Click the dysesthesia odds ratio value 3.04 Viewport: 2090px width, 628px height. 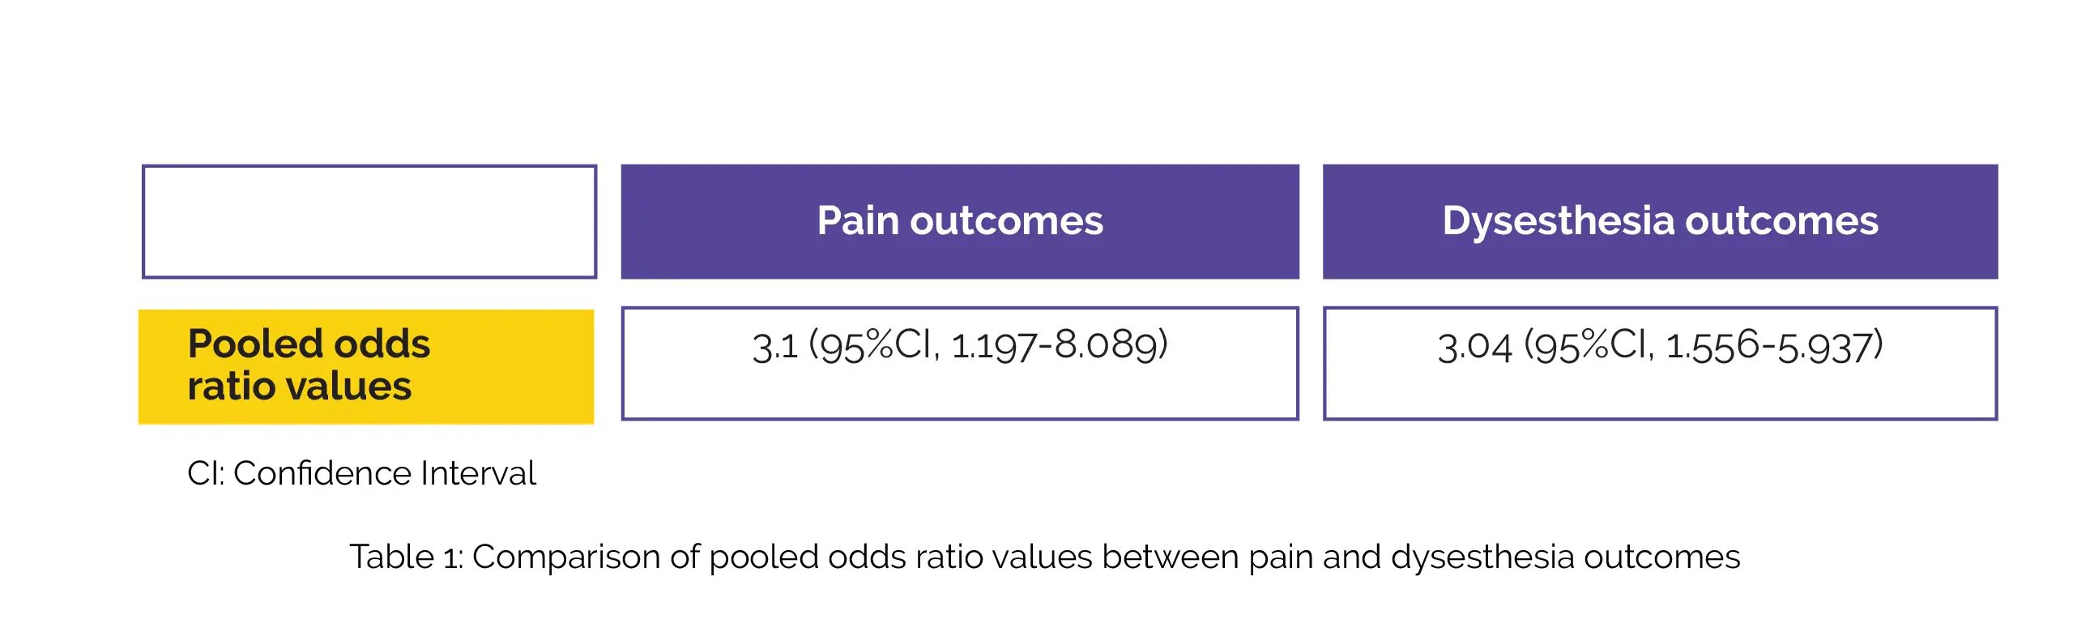1474,347
